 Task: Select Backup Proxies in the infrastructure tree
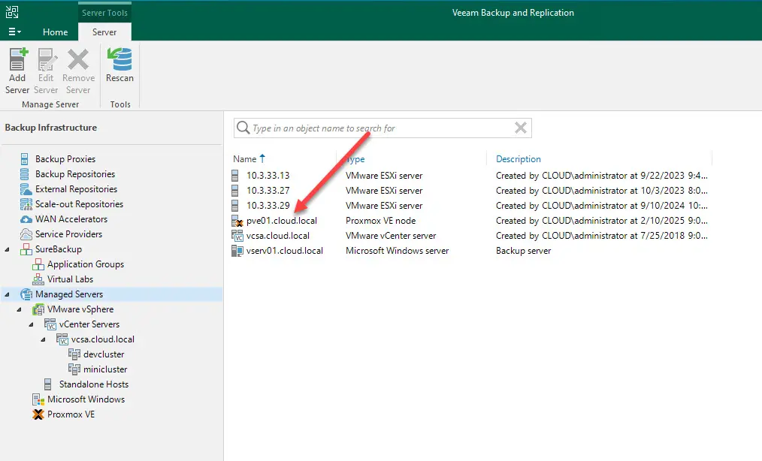65,159
